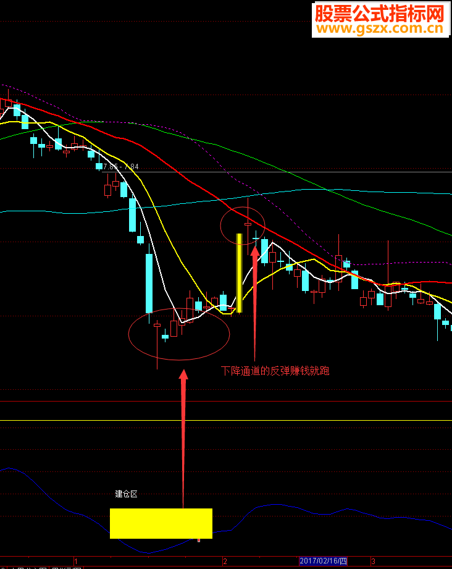This screenshot has height=569, width=452.
Task: Click the yellow 建仓区 signal block
Action: pyautogui.click(x=161, y=523)
